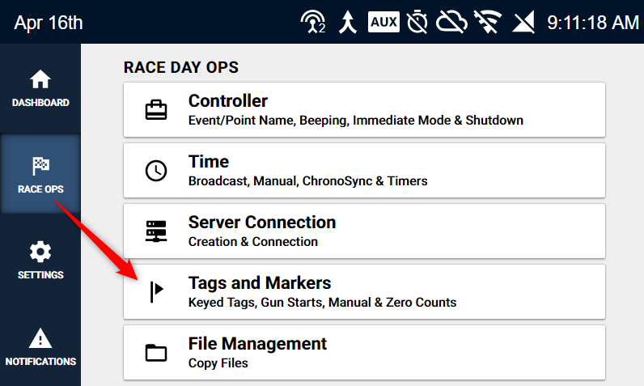
Task: Click the cloud disconnected status icon
Action: tap(451, 22)
